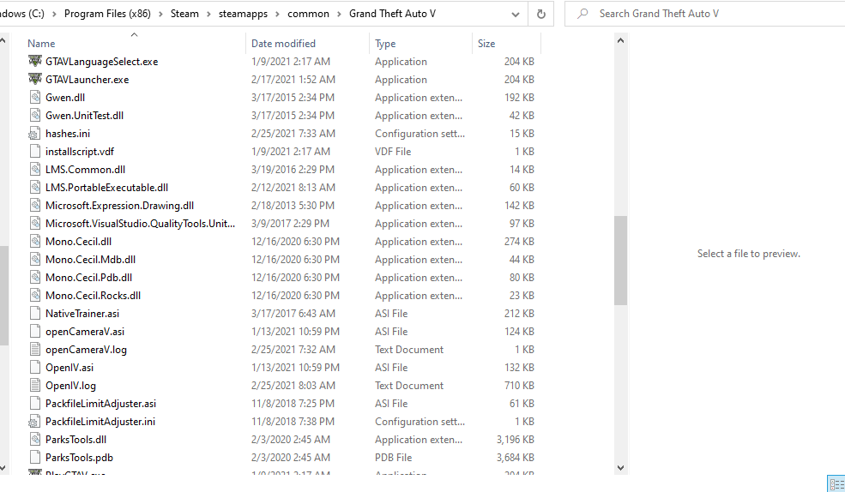Viewport: 845px width, 492px height.
Task: Click the Mono.Cecil.Pdb.dll file icon
Action: pos(35,278)
